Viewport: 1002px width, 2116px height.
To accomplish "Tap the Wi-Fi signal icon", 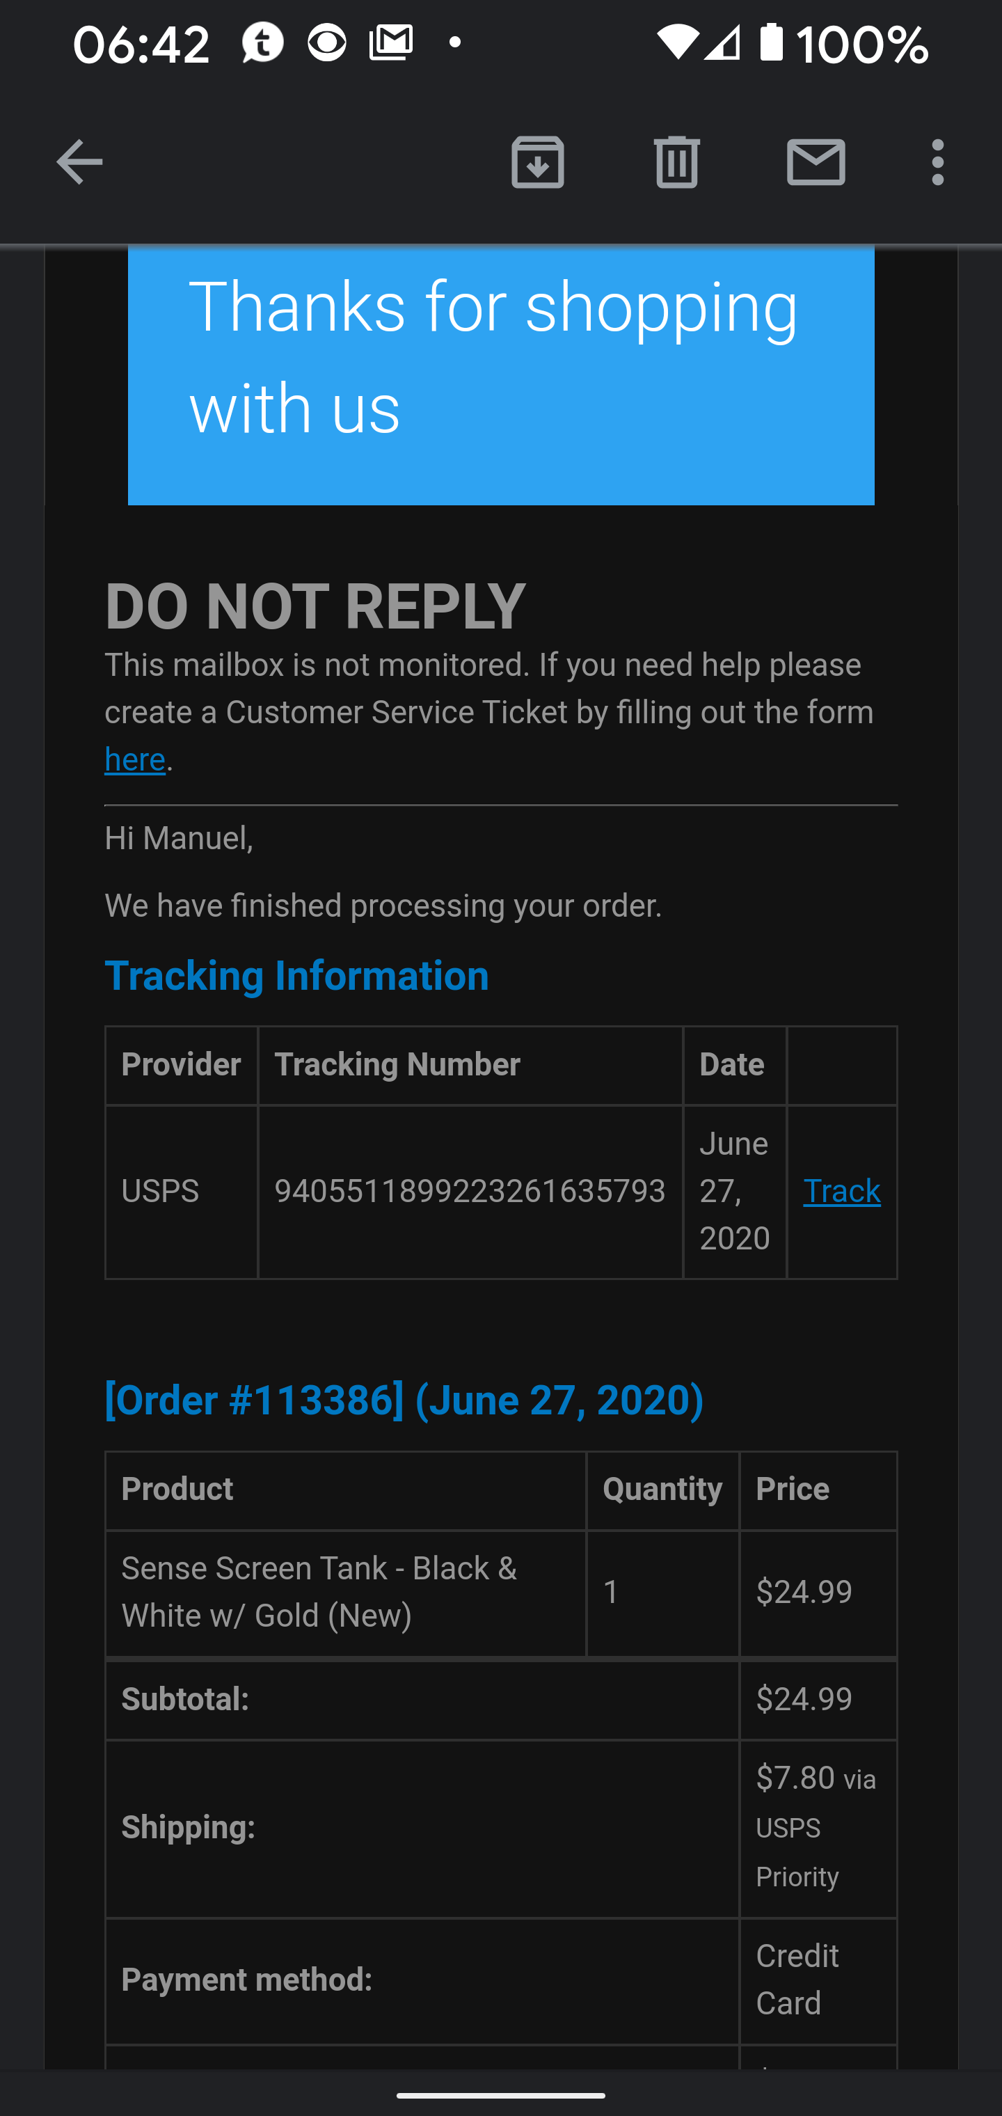I will (677, 42).
